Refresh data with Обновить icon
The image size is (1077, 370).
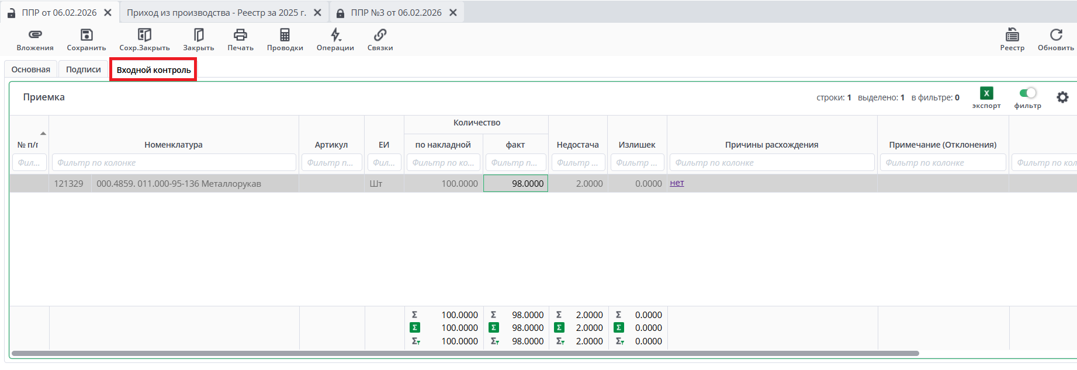coord(1055,36)
